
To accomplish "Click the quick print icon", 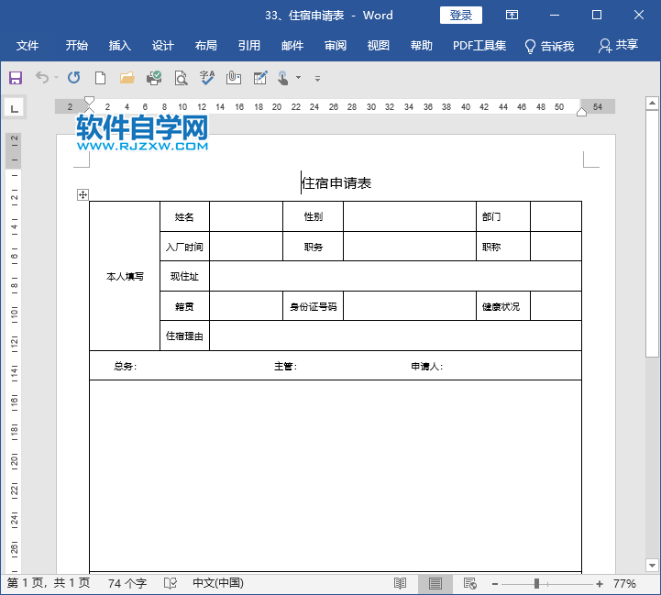I will pyautogui.click(x=154, y=78).
